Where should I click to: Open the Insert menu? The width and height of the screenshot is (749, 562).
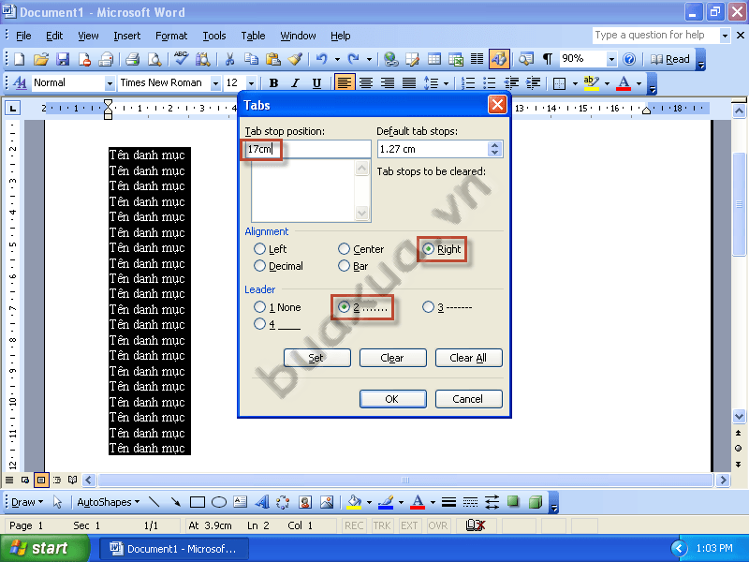127,36
